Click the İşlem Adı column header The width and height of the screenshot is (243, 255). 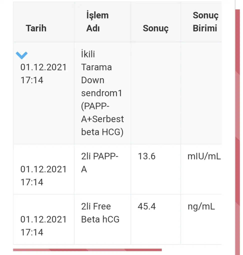pos(97,22)
